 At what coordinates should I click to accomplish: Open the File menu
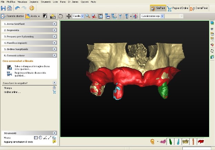2,2
